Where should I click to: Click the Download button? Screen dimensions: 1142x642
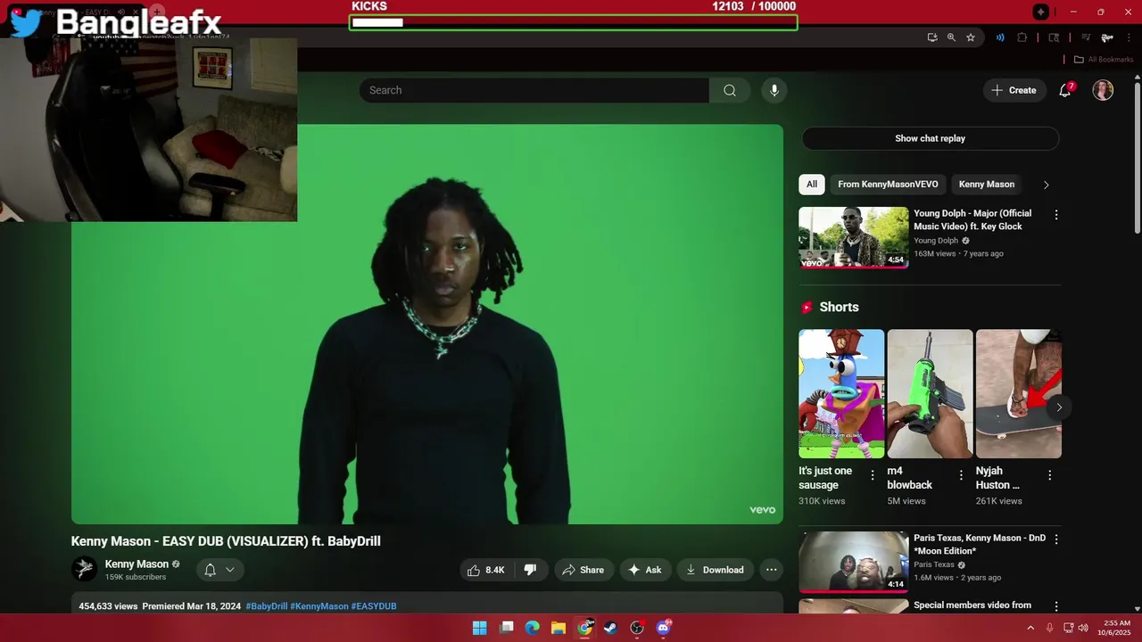pos(716,570)
